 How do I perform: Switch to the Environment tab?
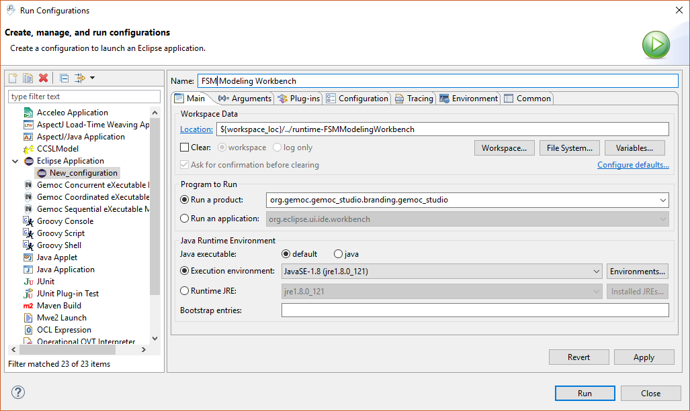click(469, 99)
